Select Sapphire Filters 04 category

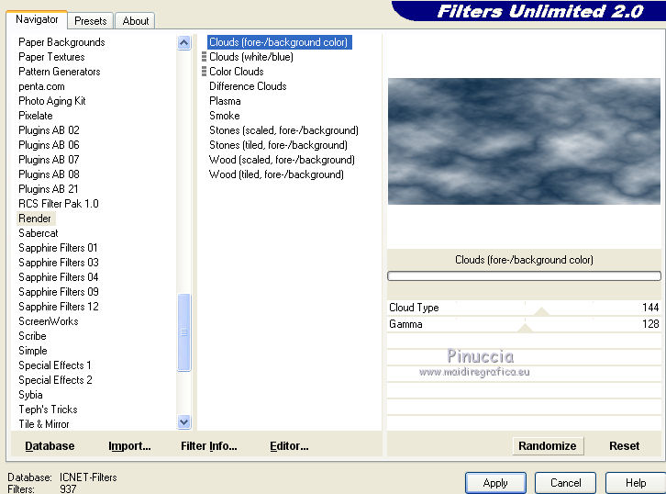point(59,277)
